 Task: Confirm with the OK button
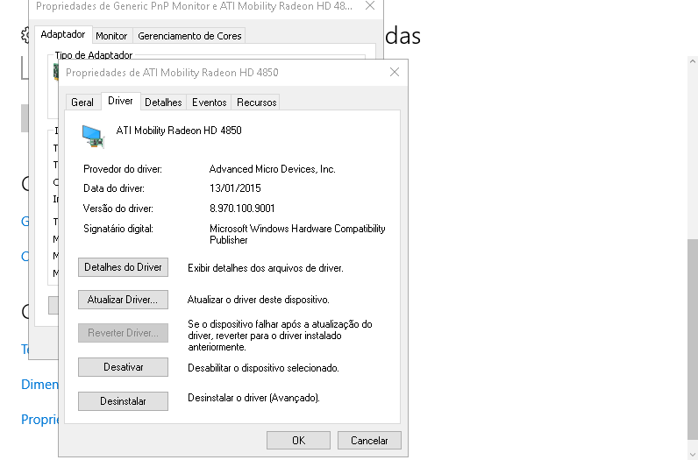point(298,441)
